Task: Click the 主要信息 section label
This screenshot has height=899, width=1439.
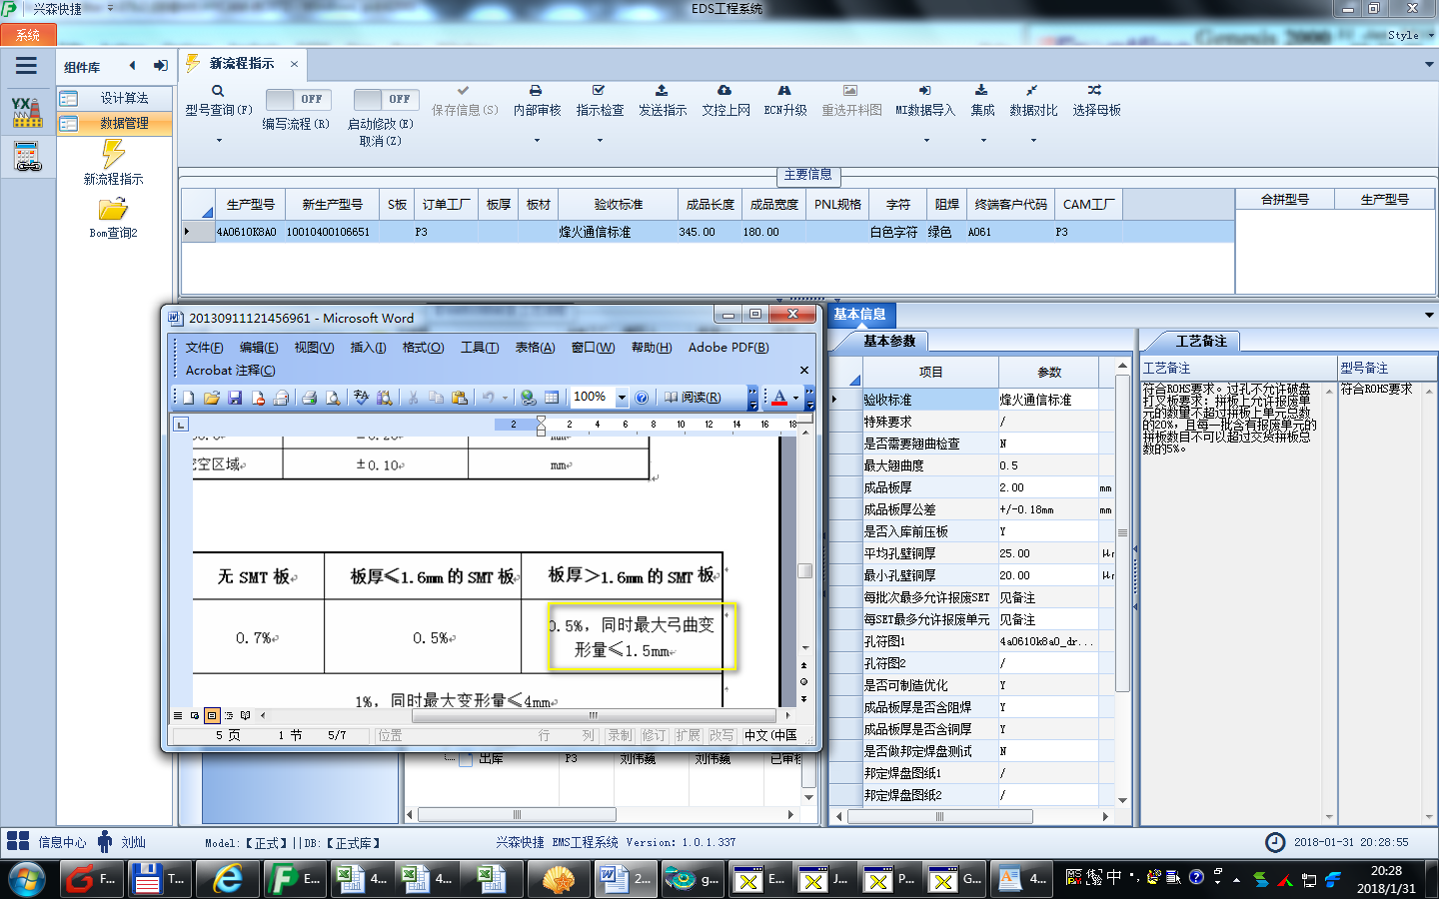Action: (x=807, y=175)
